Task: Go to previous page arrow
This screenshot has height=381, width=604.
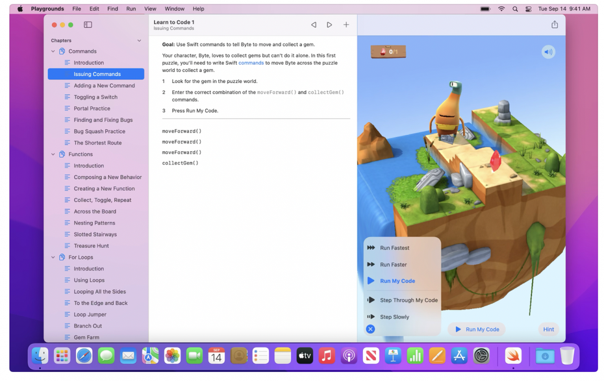Action: [314, 25]
